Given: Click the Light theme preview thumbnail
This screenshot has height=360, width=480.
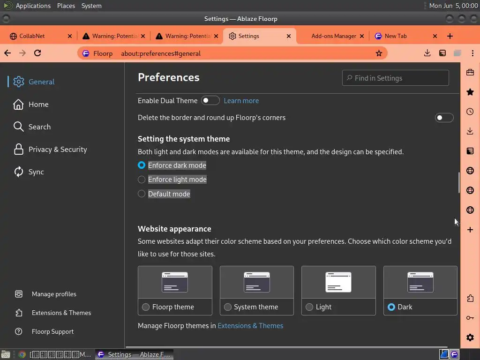Looking at the screenshot, I should (x=338, y=282).
